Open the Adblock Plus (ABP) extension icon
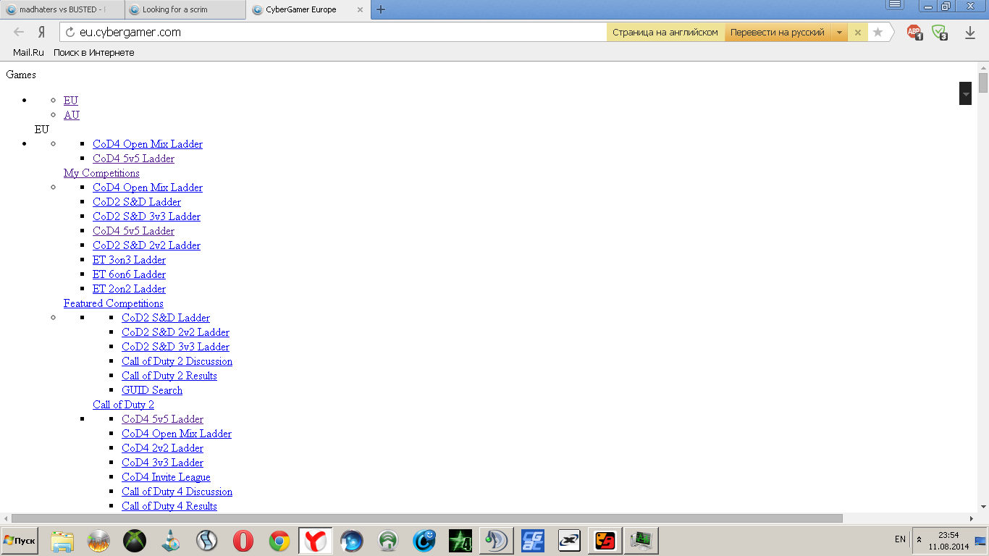Image resolution: width=989 pixels, height=556 pixels. point(914,32)
